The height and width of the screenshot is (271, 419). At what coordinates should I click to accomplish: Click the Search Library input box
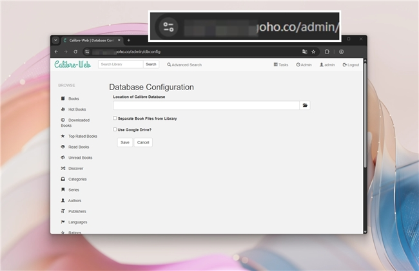[120, 64]
